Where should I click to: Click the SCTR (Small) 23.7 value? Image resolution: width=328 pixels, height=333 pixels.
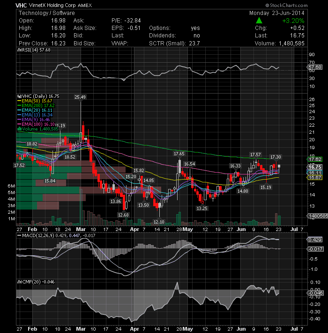click(194, 43)
